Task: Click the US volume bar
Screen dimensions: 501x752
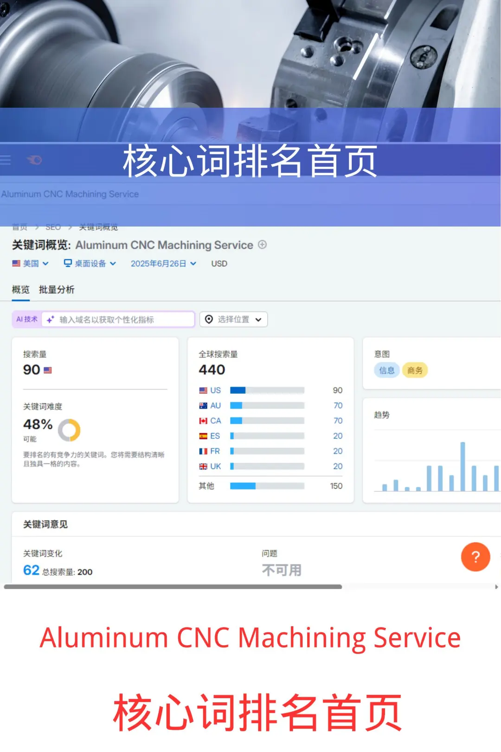Action: pyautogui.click(x=267, y=390)
